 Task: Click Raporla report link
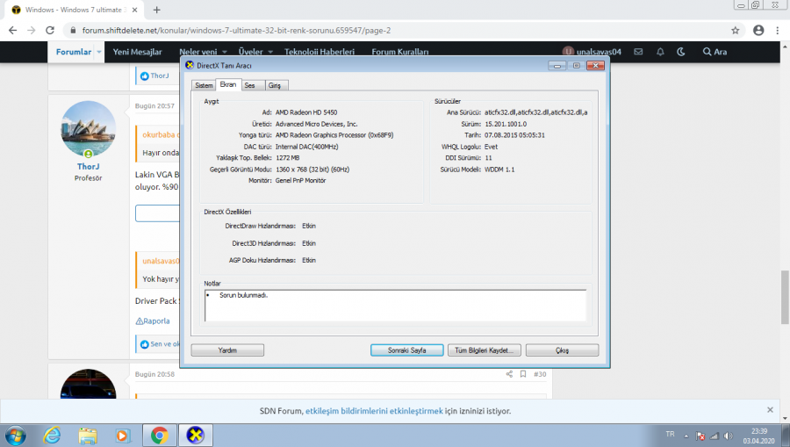tap(153, 321)
